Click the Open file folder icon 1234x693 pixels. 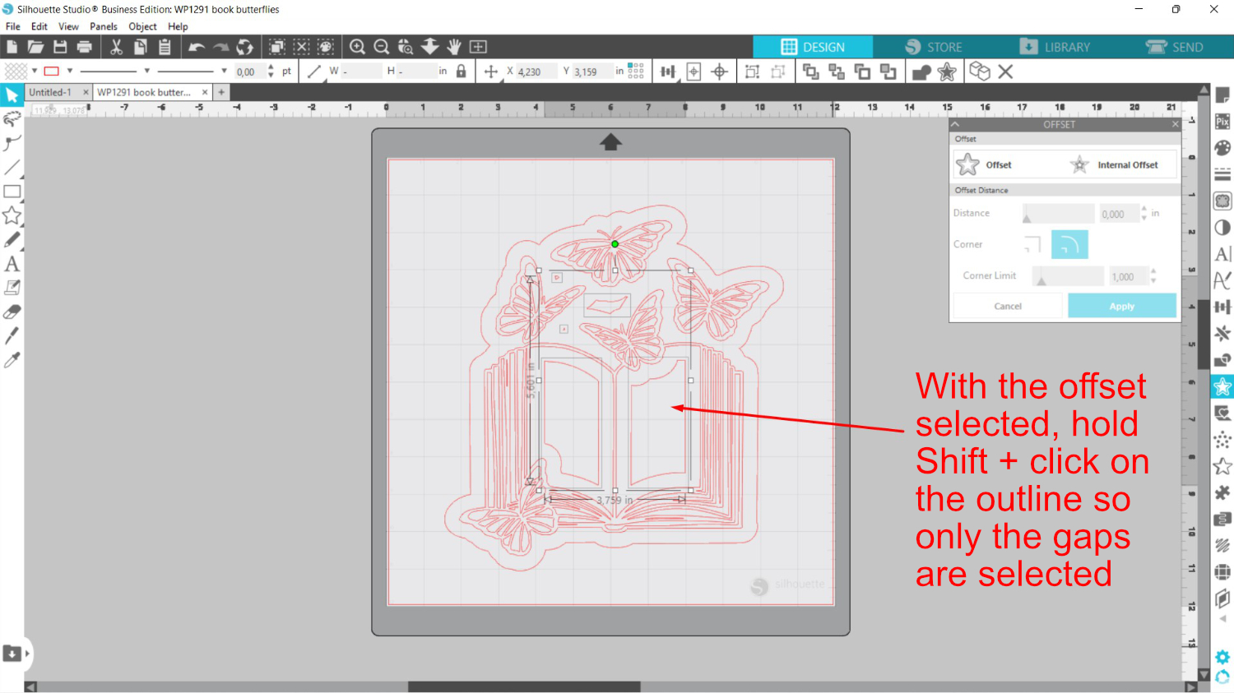point(35,47)
